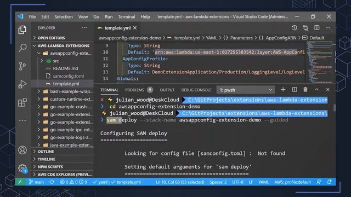Expand the NPM SCRIPTS section
Image resolution: width=351 pixels, height=197 pixels.
click(62, 166)
